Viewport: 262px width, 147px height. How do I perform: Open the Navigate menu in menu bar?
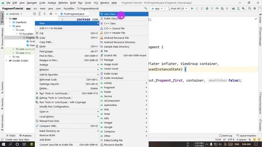coord(32,3)
